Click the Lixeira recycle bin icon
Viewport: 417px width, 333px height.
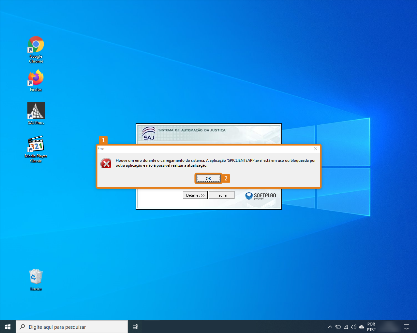pyautogui.click(x=36, y=277)
